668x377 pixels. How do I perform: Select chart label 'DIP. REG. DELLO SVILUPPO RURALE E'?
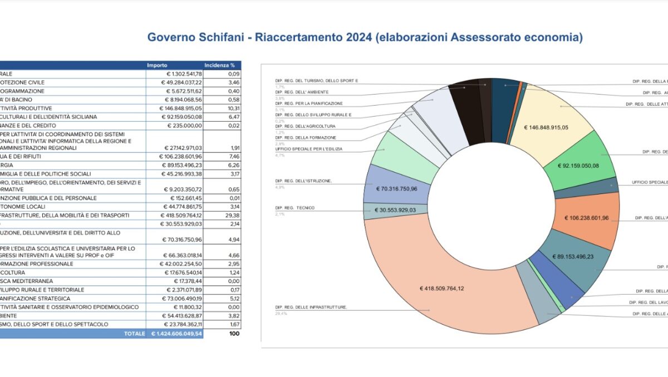(313, 115)
